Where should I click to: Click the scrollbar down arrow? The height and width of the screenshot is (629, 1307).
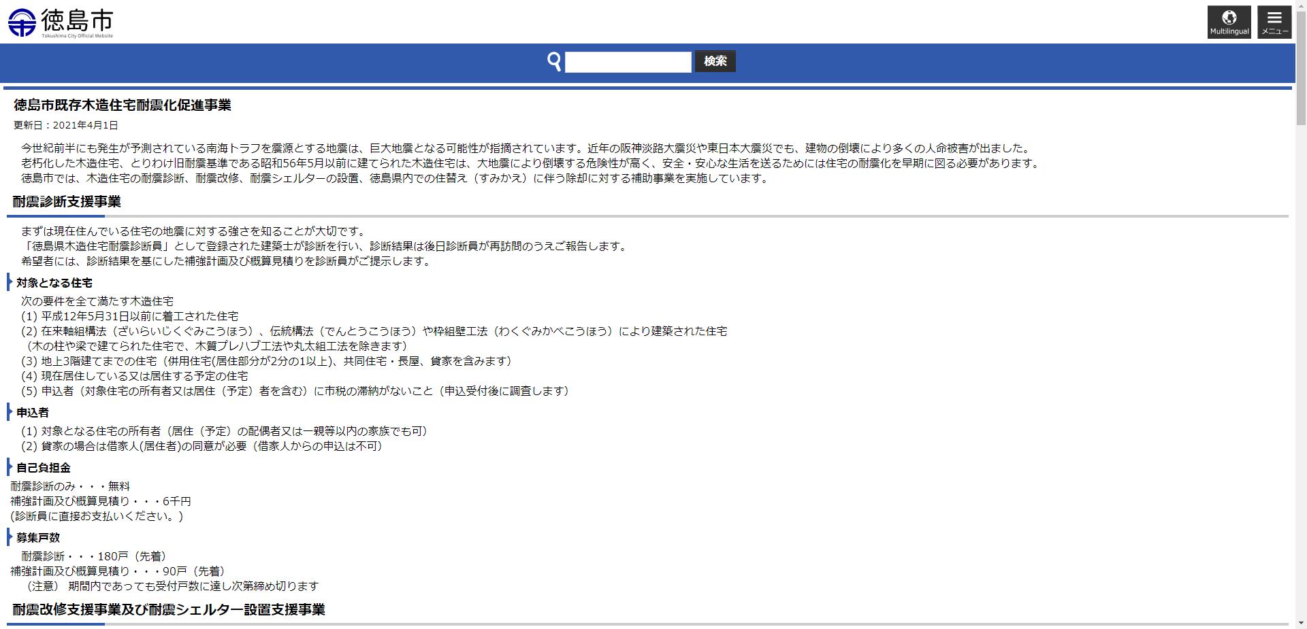pyautogui.click(x=1301, y=624)
